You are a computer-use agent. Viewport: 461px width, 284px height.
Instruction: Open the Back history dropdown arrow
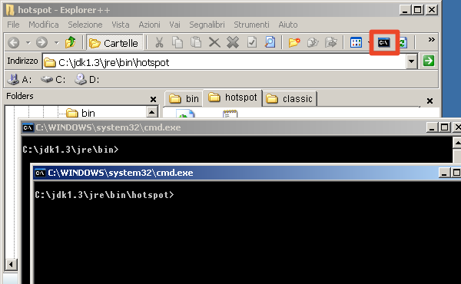(x=28, y=43)
